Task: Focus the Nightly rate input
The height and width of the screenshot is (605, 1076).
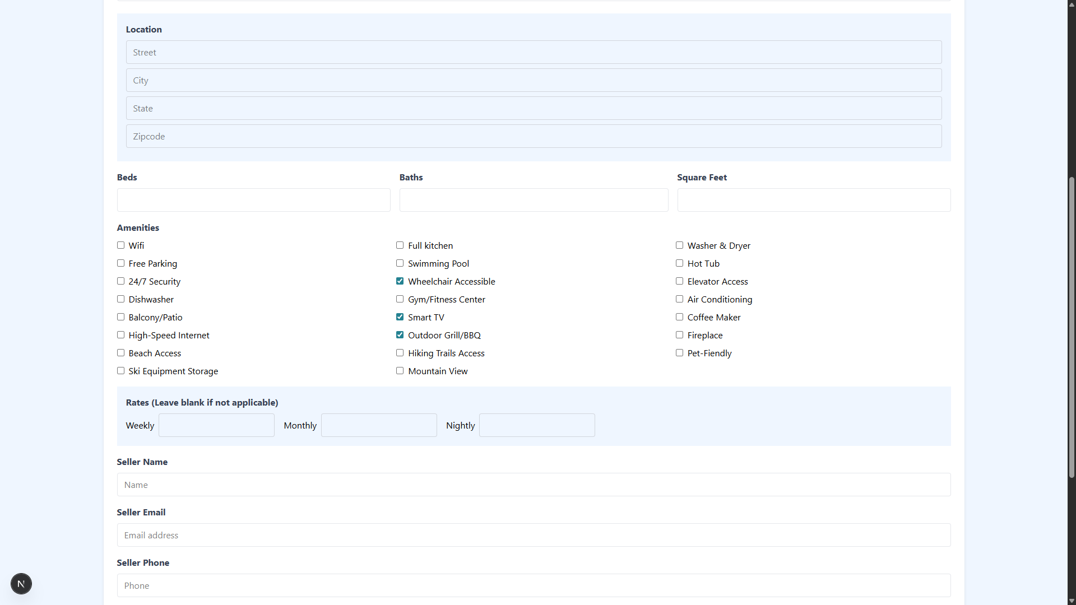Action: (x=537, y=425)
